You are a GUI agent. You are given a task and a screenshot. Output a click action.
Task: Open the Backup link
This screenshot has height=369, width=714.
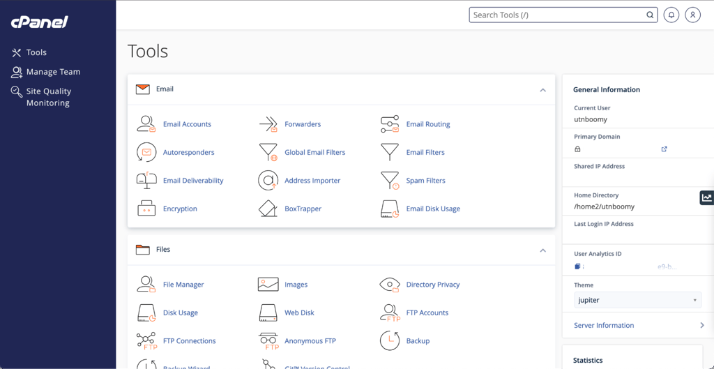coord(418,341)
